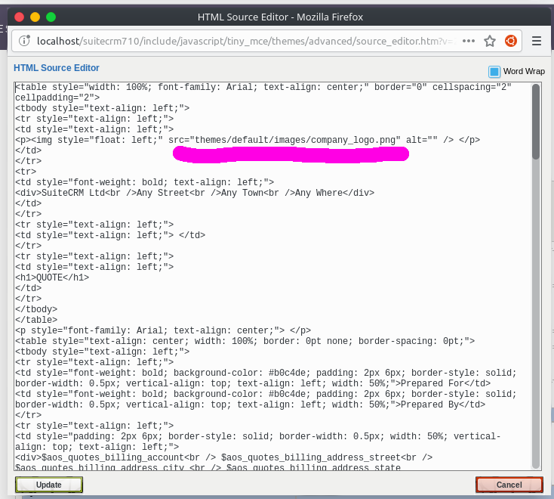Viewport: 554px width, 499px height.
Task: Click the Cancel button
Action: click(509, 485)
